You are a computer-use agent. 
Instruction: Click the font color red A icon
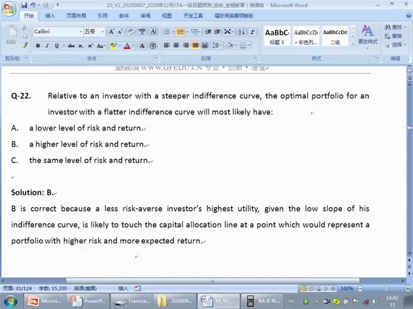tap(127, 46)
